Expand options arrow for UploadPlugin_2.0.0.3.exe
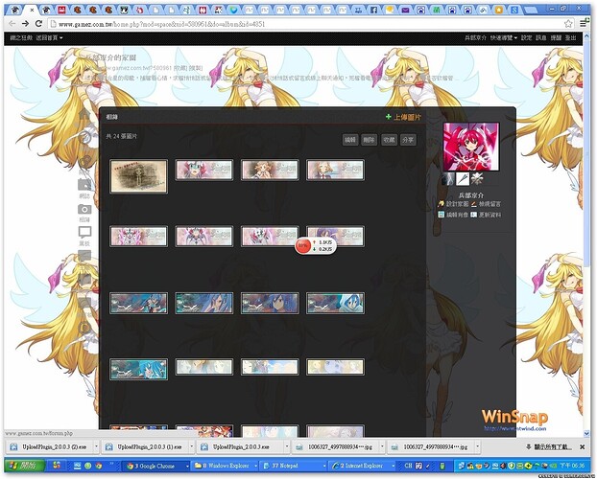This screenshot has width=597, height=479. click(x=287, y=446)
